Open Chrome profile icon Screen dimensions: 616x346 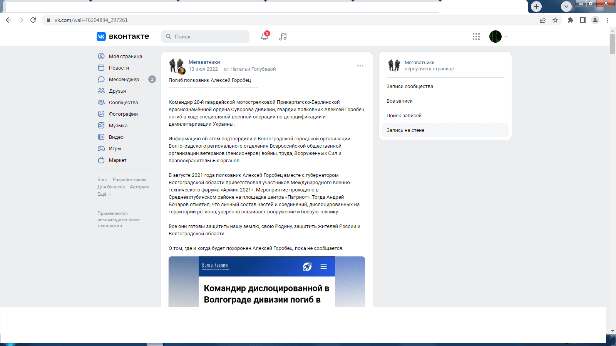pyautogui.click(x=595, y=20)
